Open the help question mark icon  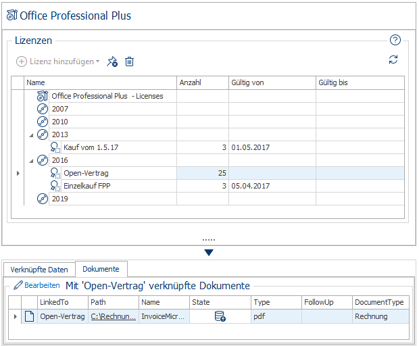click(395, 40)
